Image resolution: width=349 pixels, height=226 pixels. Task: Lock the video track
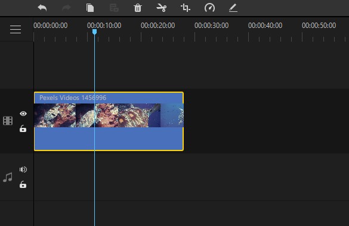point(23,128)
